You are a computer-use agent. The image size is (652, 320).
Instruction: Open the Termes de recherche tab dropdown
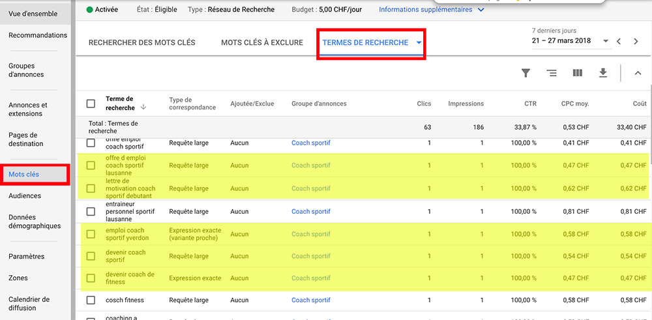coord(419,43)
